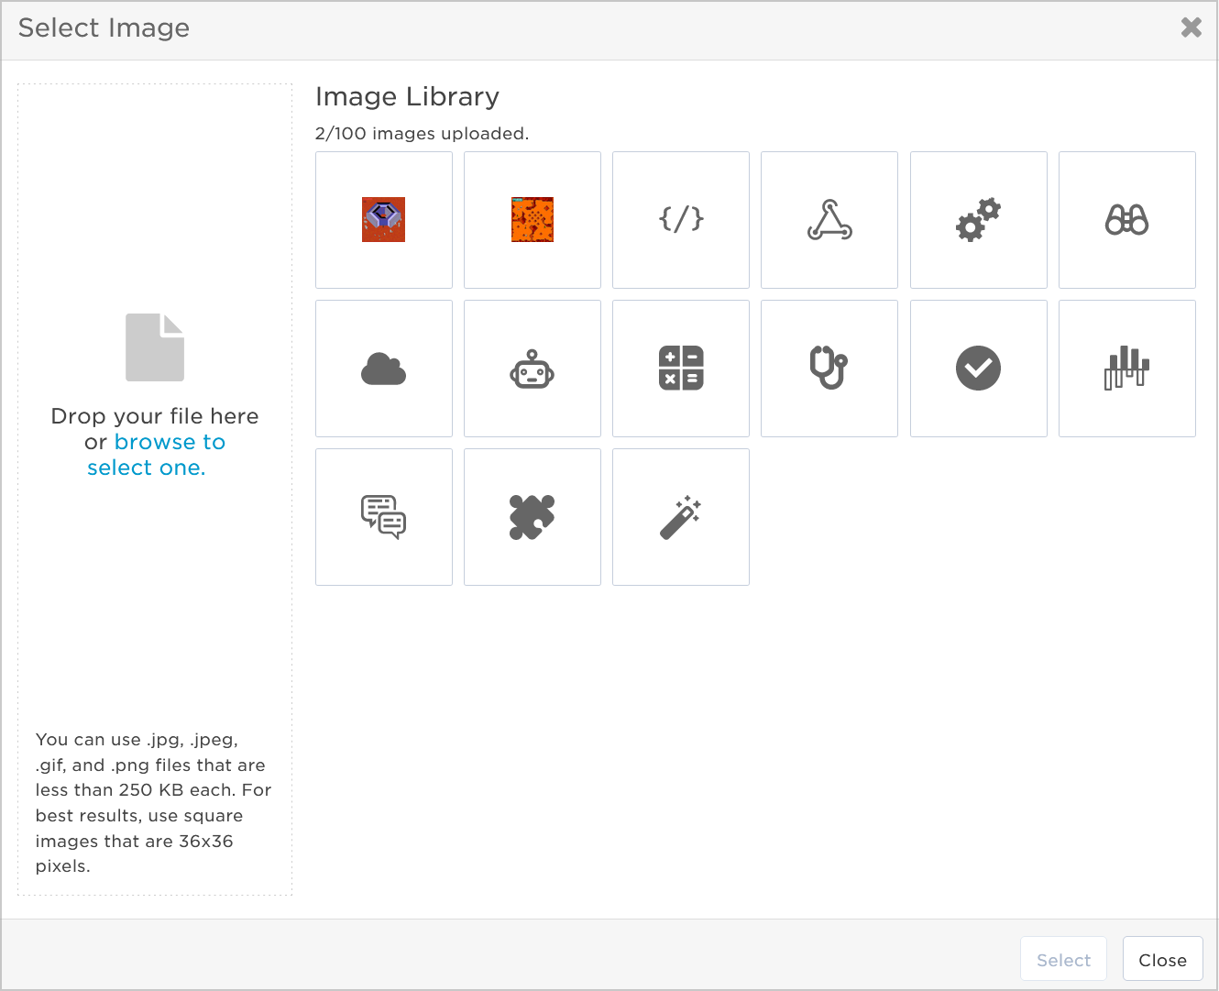Click the 'browse to select one' link
Image resolution: width=1219 pixels, height=991 pixels.
click(156, 455)
